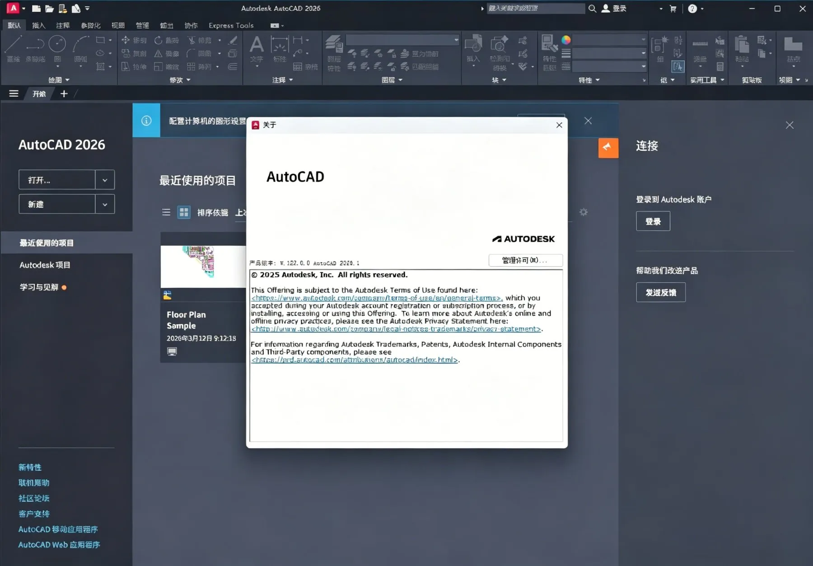The height and width of the screenshot is (566, 813).
Task: Open the Floor Plan Sample thumbnail
Action: (203, 267)
